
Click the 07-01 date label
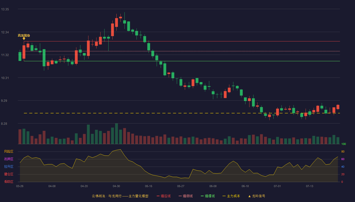pyautogui.click(x=277, y=186)
